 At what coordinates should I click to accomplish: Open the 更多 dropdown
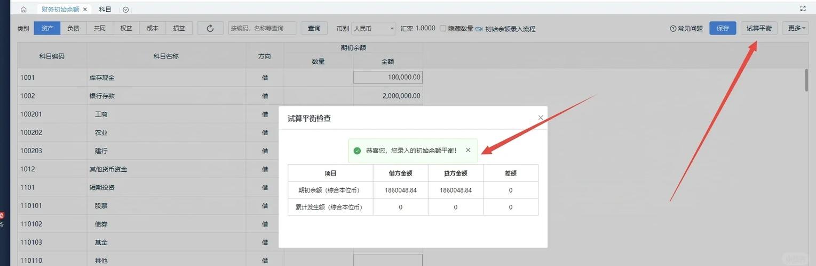point(795,28)
